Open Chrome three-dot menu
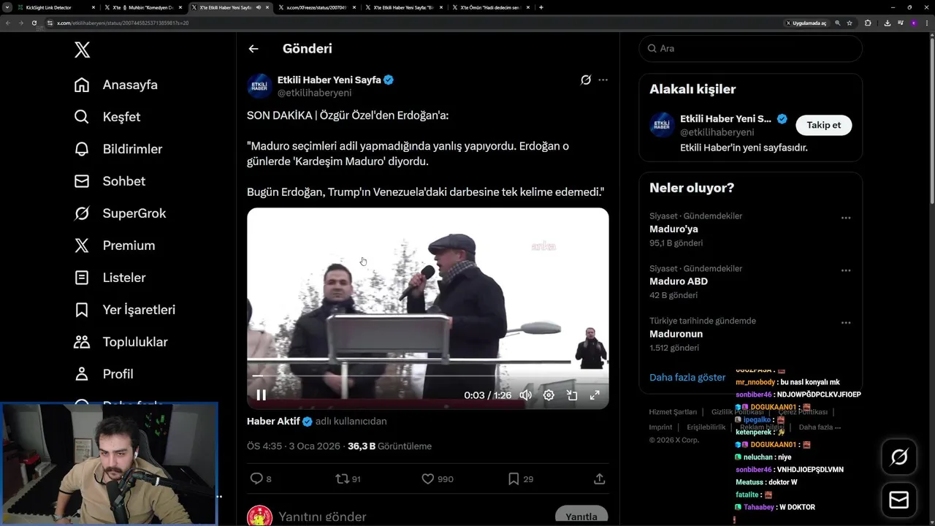935x526 pixels. (x=927, y=23)
